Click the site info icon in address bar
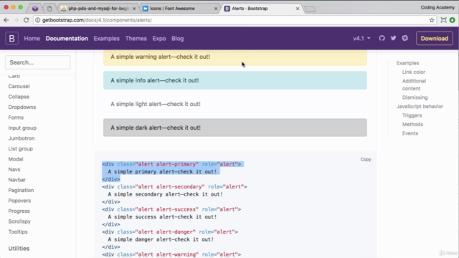The image size is (459, 258). coord(38,20)
